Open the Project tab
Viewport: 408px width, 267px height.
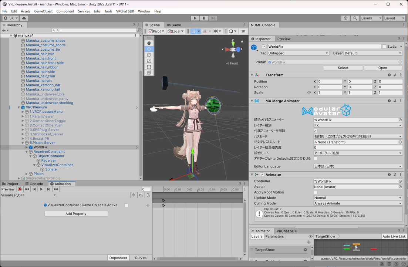(10, 184)
